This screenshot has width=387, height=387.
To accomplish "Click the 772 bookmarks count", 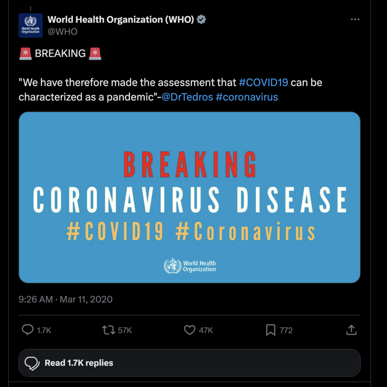I will pos(286,330).
